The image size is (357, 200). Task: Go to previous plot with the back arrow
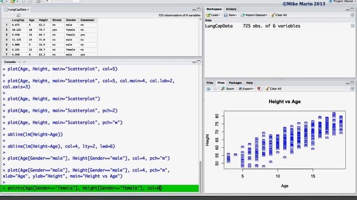(x=208, y=89)
